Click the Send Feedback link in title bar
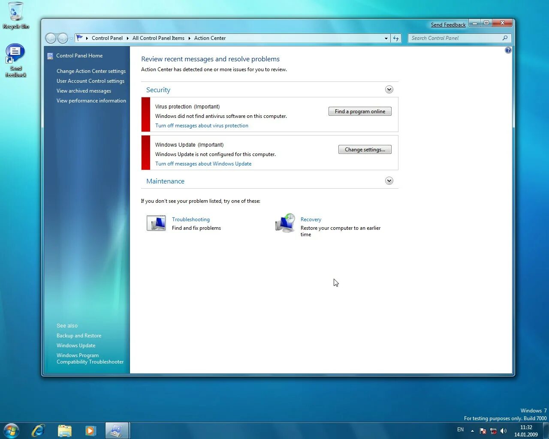This screenshot has height=439, width=549. tap(448, 25)
